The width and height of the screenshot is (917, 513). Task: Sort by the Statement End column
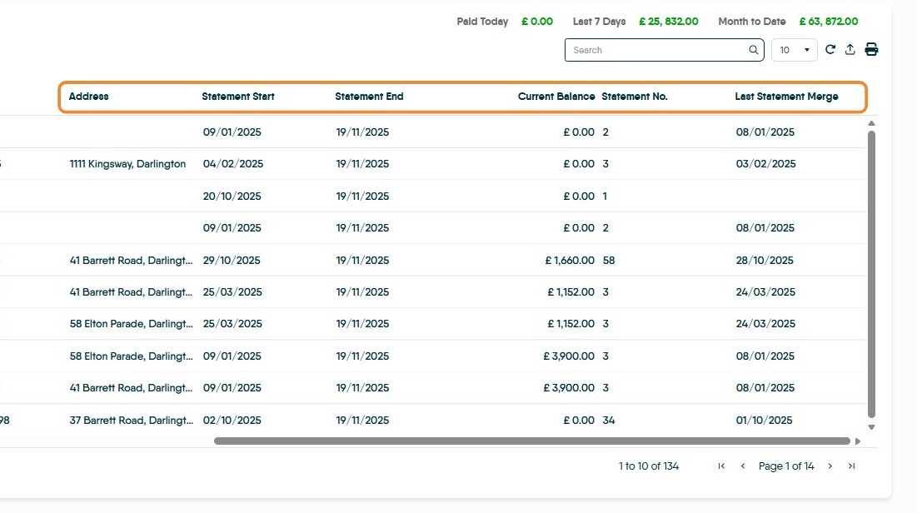point(369,97)
